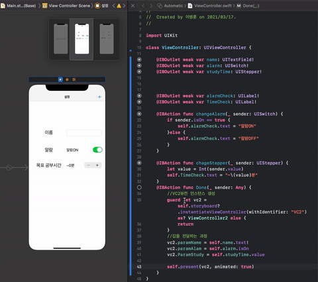The height and width of the screenshot is (282, 318).
Task: Click the name text field on the canvas
Action: point(84,133)
